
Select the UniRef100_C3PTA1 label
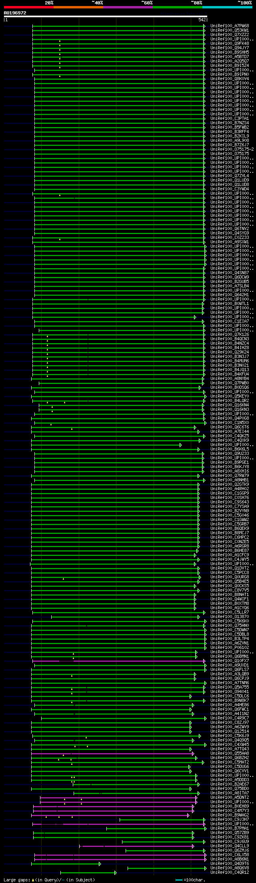tap(230, 118)
